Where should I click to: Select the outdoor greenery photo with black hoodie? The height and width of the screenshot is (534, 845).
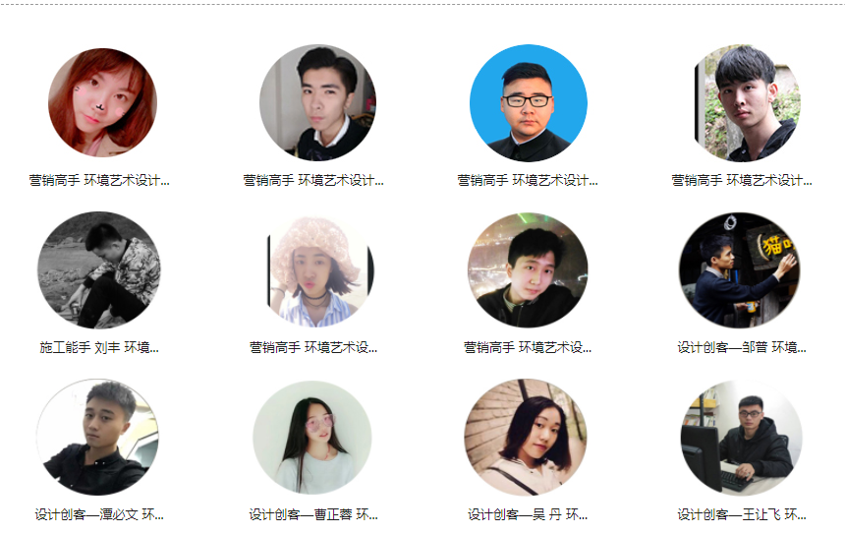tap(748, 103)
